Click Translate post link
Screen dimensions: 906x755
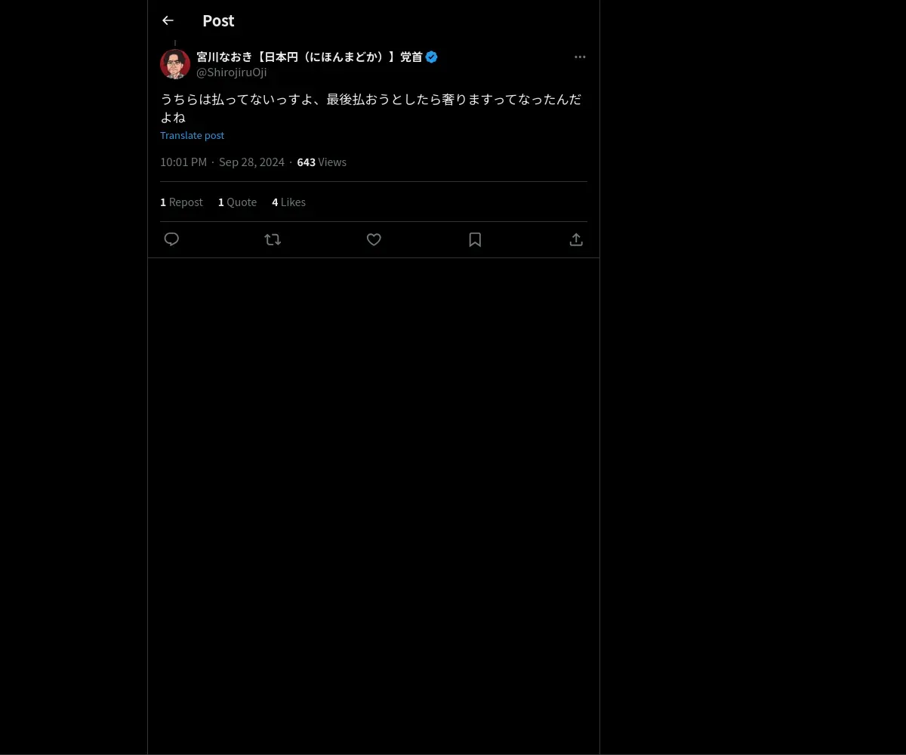coord(193,135)
